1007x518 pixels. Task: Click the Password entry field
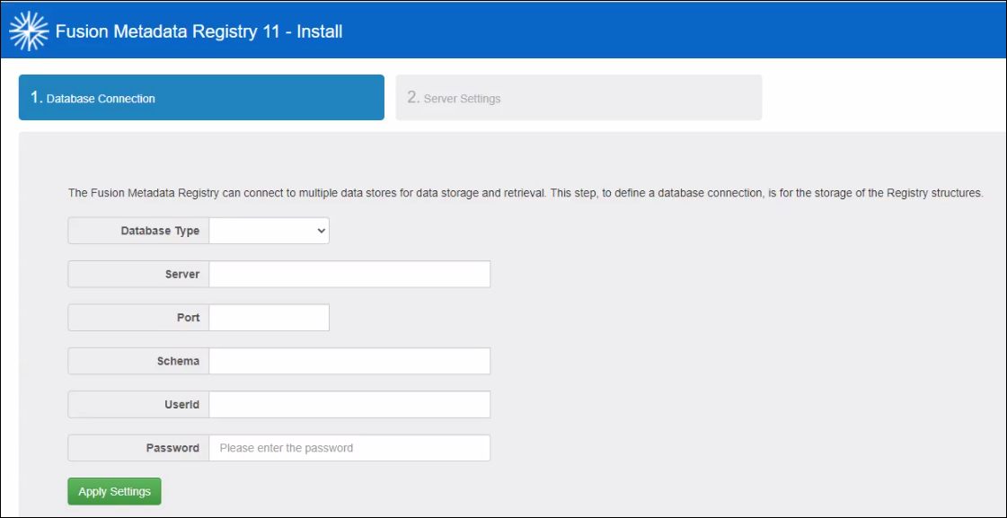[x=349, y=448]
